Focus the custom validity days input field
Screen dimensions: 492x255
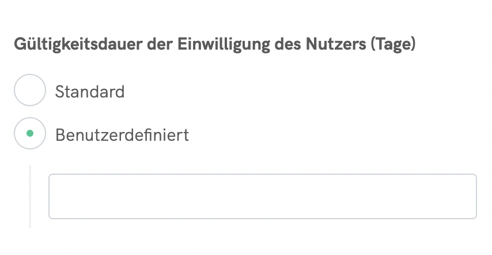262,196
